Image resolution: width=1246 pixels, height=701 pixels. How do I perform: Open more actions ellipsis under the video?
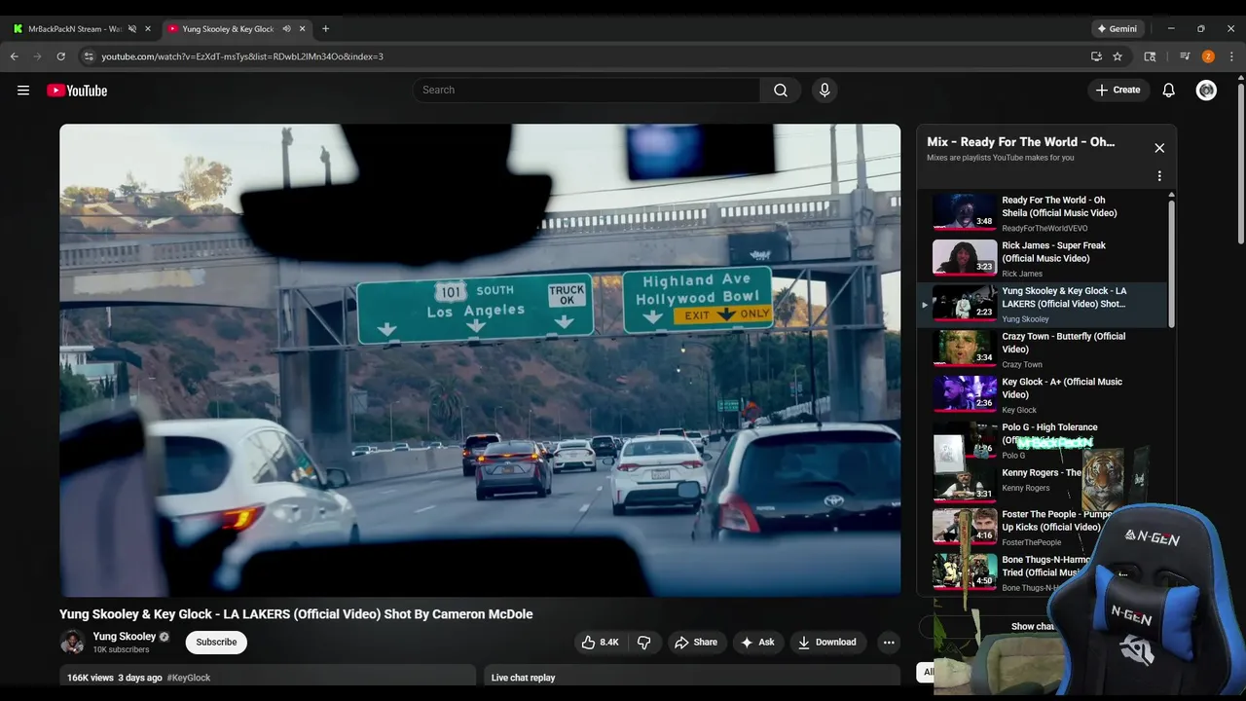point(889,643)
